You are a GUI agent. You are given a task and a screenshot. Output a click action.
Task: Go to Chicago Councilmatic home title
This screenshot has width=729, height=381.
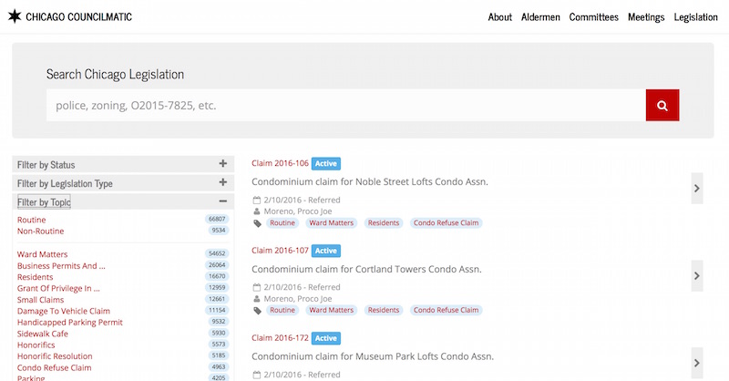[x=78, y=16]
